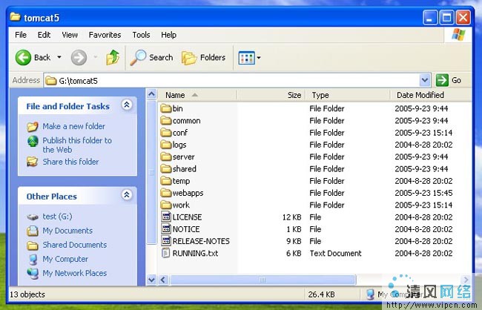The image size is (482, 310).
Task: Click Make a new folder link
Action: tap(73, 126)
